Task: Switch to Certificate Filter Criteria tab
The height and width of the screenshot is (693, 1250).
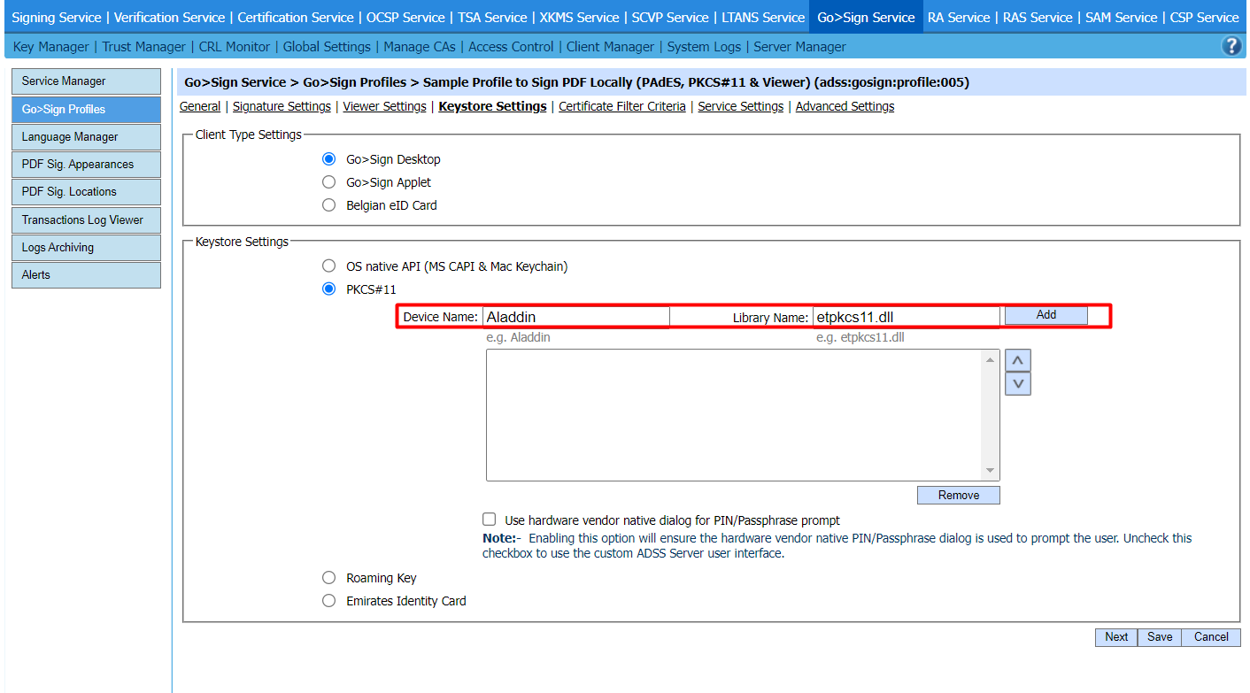Action: pos(621,106)
